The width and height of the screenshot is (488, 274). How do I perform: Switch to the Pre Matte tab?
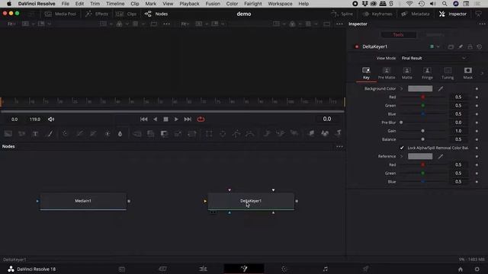click(387, 74)
